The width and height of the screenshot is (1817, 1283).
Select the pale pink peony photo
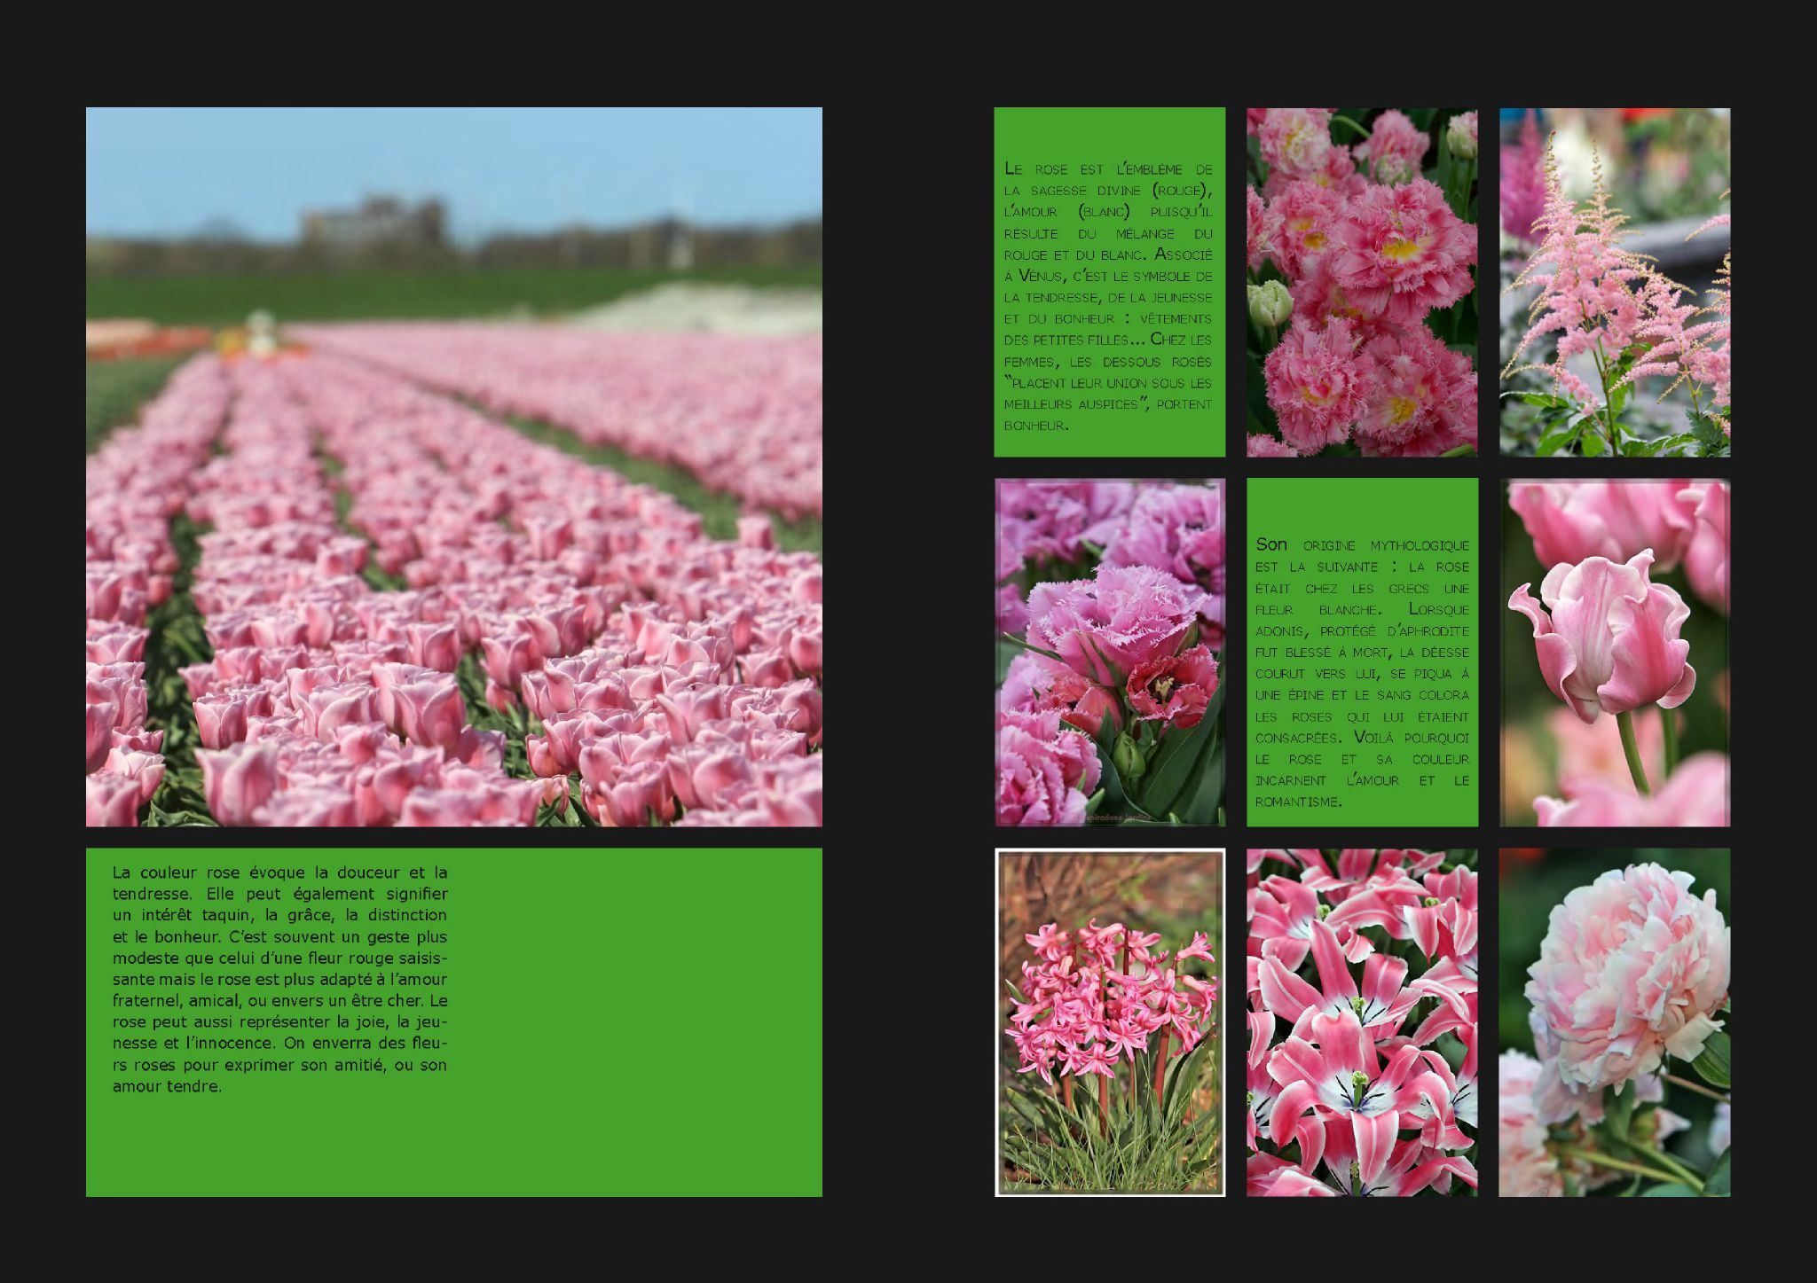tap(1615, 1022)
